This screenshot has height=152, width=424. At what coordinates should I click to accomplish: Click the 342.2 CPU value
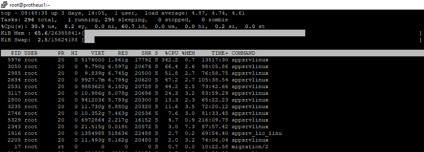pyautogui.click(x=170, y=60)
